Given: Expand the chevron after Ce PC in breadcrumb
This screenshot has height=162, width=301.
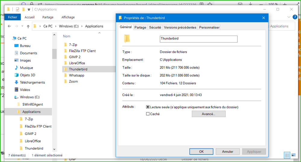Looking at the screenshot, I should 56,26.
